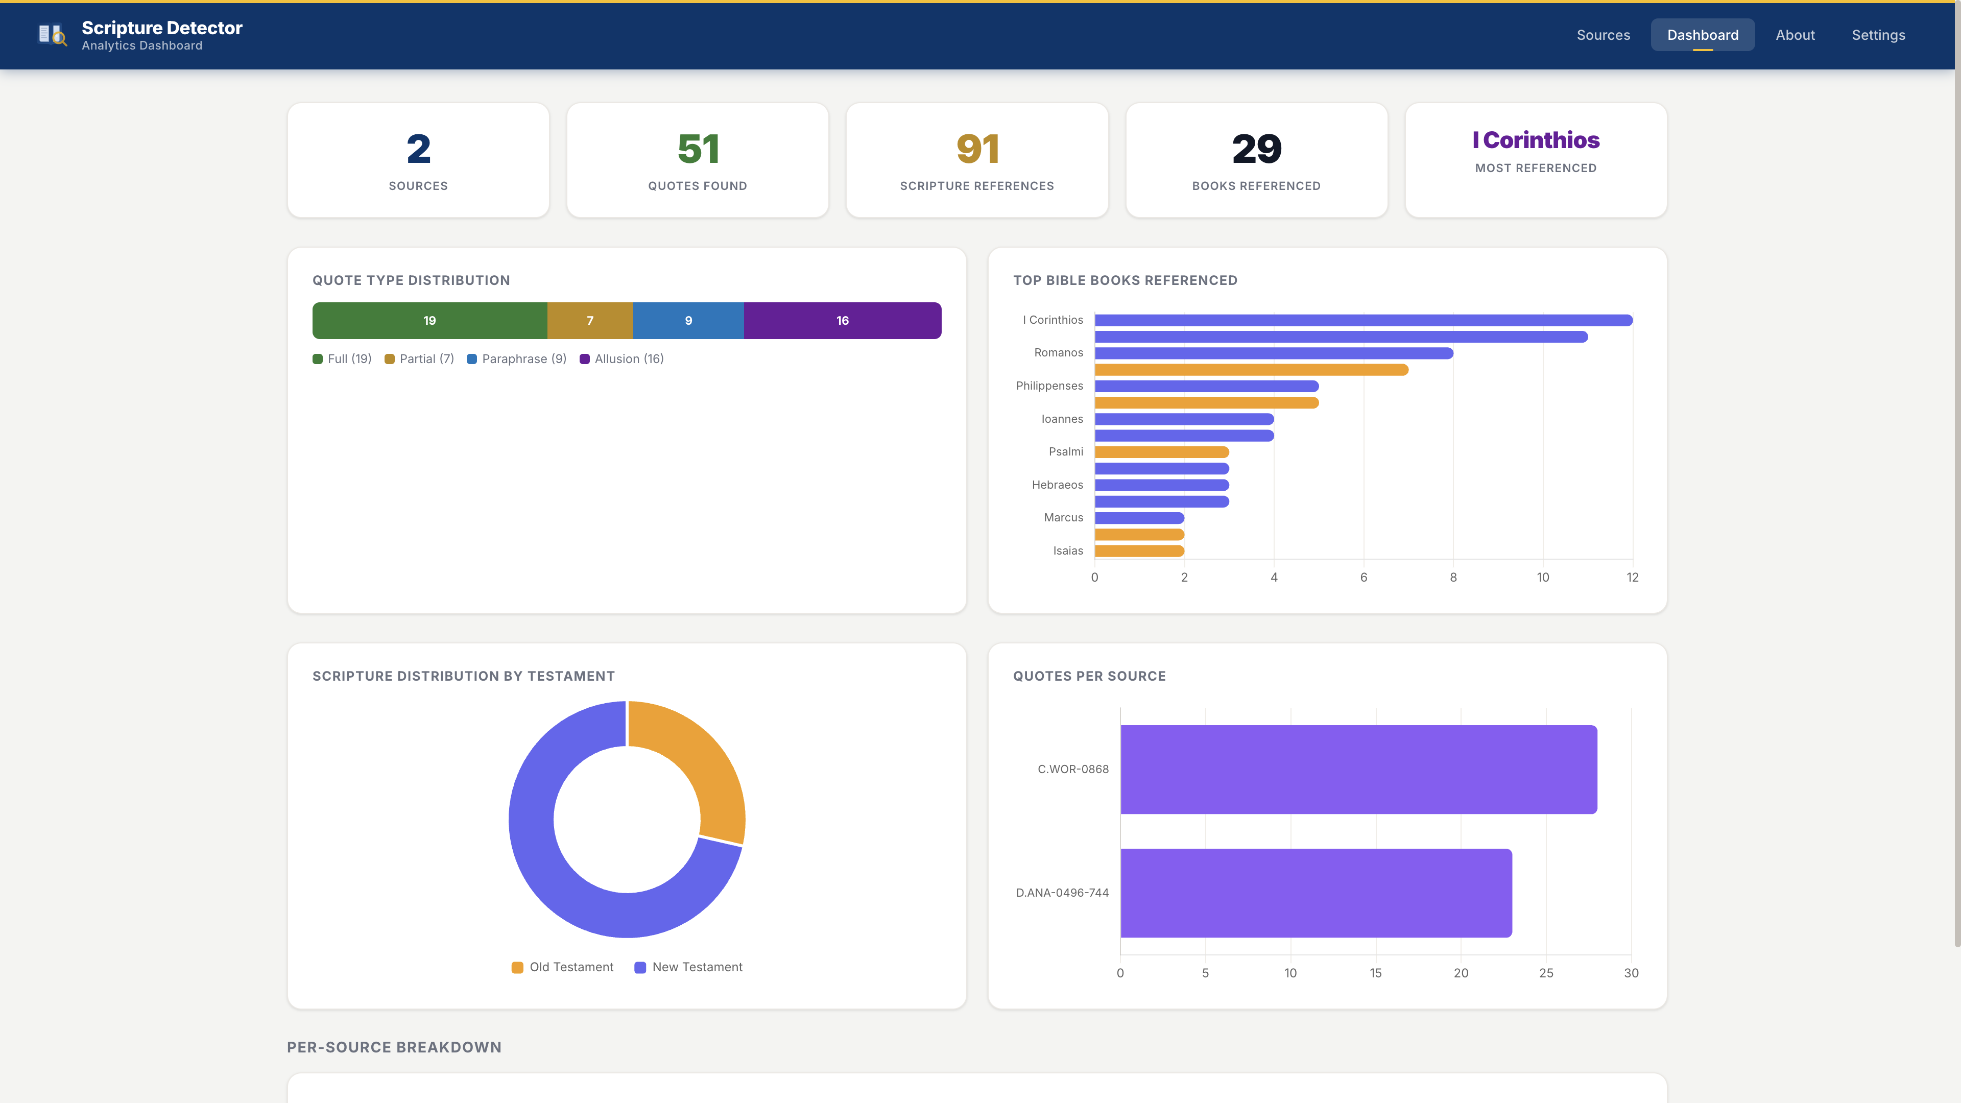The width and height of the screenshot is (1961, 1103).
Task: Open the About page
Action: tap(1795, 35)
